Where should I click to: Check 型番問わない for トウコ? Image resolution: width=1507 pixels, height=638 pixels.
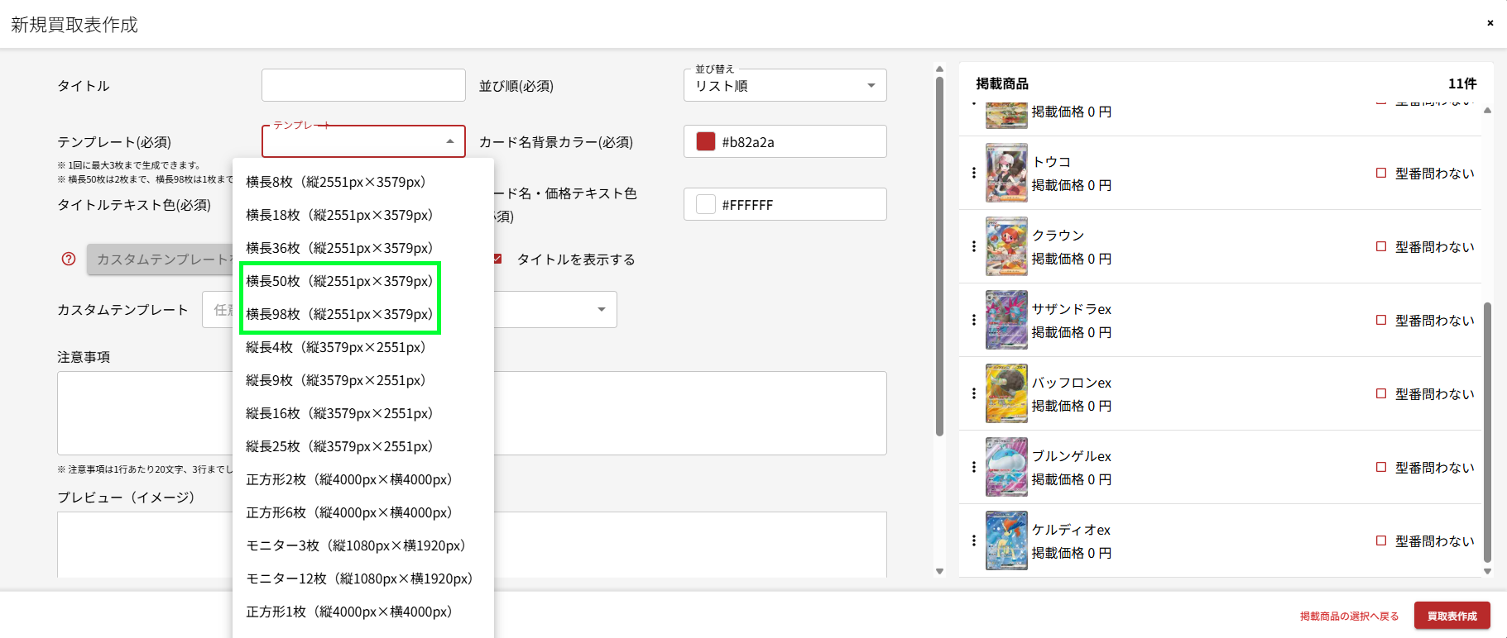click(x=1380, y=173)
